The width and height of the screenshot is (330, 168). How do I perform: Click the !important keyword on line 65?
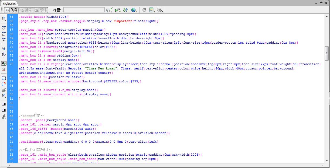click(123, 21)
